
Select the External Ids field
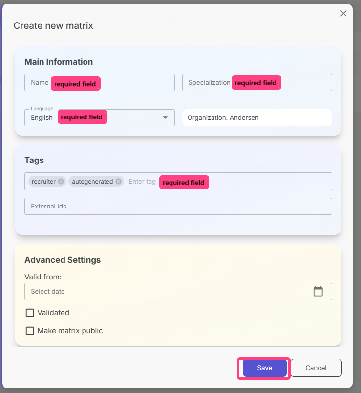(x=178, y=207)
